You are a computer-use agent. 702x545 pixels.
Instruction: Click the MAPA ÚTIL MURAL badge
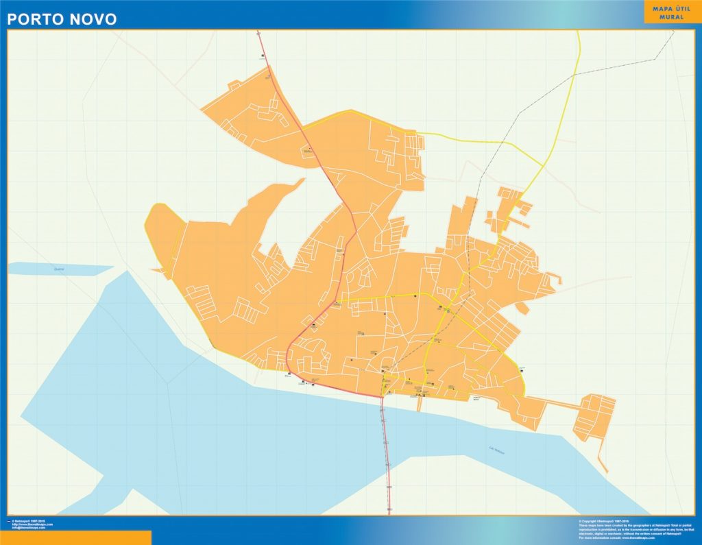click(x=670, y=14)
